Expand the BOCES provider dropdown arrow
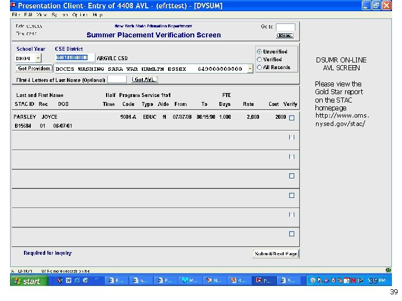Viewport: 402px width, 301px height. point(250,69)
